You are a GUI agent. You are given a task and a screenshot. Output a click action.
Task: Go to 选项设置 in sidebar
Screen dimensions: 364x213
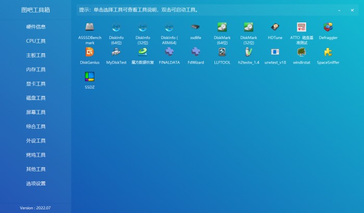36,184
